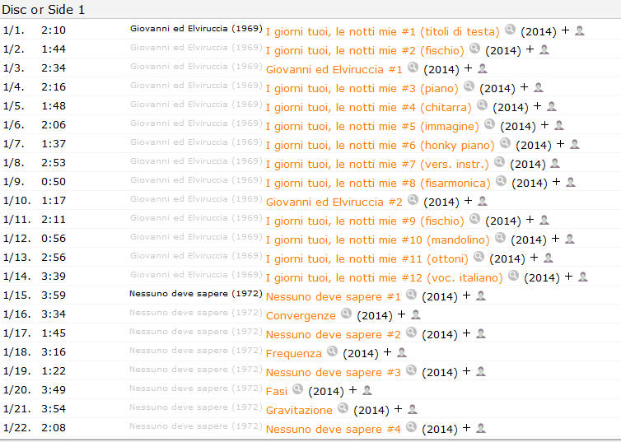
Task: Click person icon on #10 (mandolino) row
Action: (569, 239)
